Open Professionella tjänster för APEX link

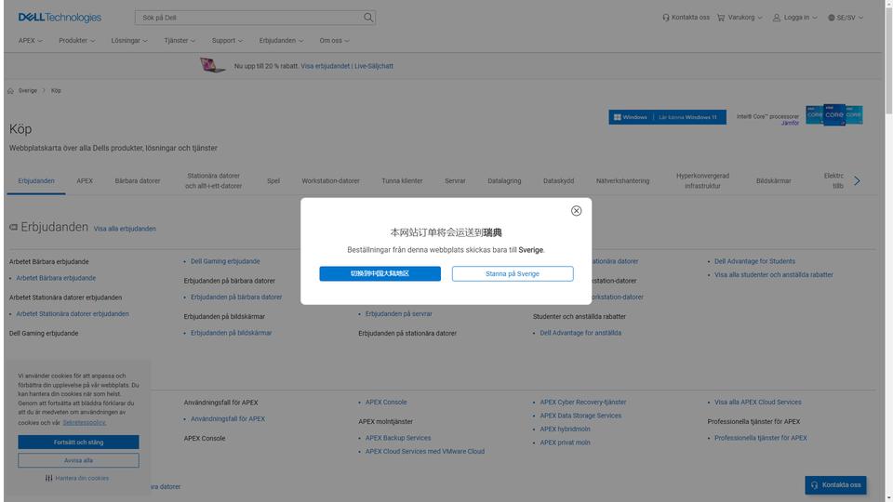(760, 438)
